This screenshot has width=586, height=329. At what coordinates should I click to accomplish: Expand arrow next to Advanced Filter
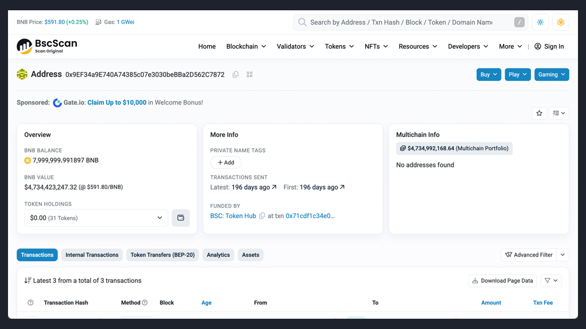coord(563,255)
